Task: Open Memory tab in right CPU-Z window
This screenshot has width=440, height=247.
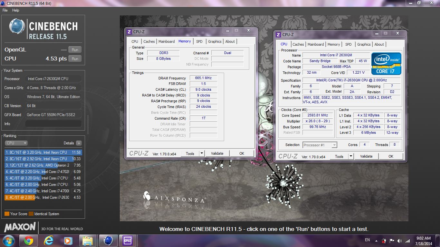Action: [334, 44]
